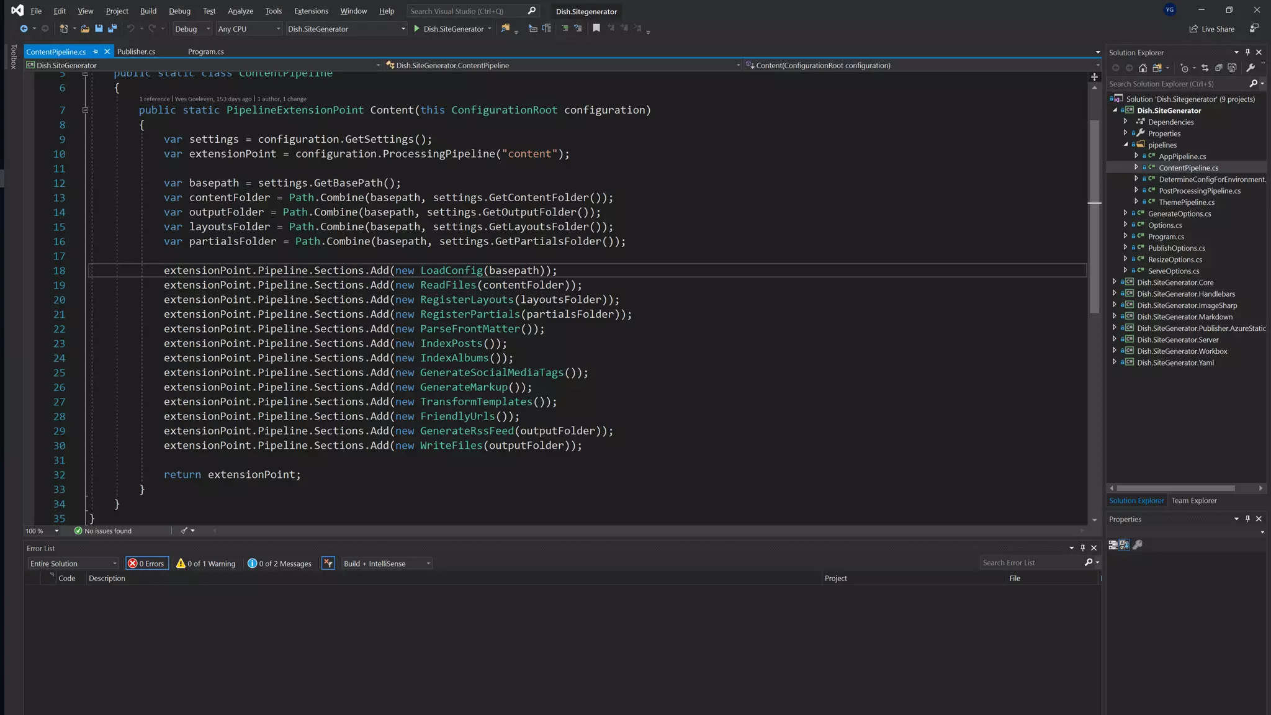Open the Entire Solution scope dropdown
This screenshot has height=715, width=1271.
73,564
